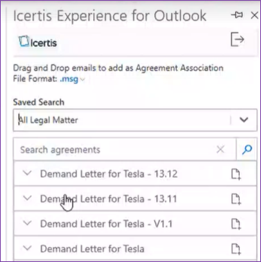Select Demand Letter for Tesla - V1.1 title
This screenshot has width=261, height=262.
tap(106, 224)
